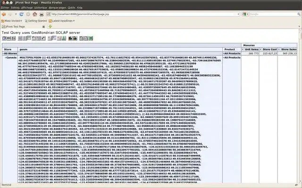
Task: Click the page identity icon beside URL
Action: [48, 14]
